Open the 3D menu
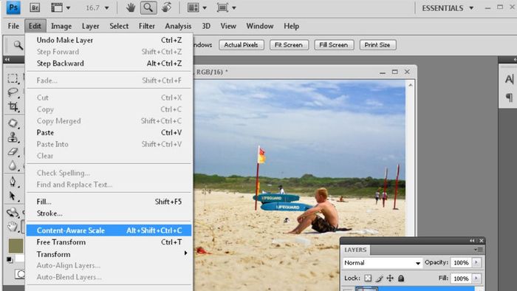 click(x=206, y=26)
